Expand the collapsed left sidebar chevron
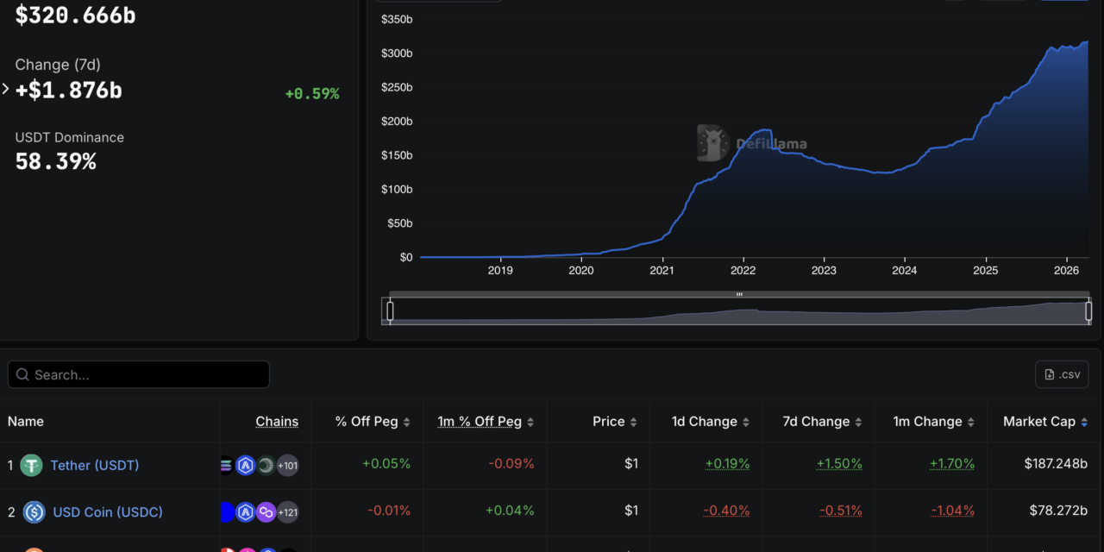The width and height of the screenshot is (1104, 552). pos(4,87)
